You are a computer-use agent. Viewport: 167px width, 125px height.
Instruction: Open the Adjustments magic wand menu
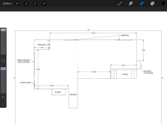(26, 4)
